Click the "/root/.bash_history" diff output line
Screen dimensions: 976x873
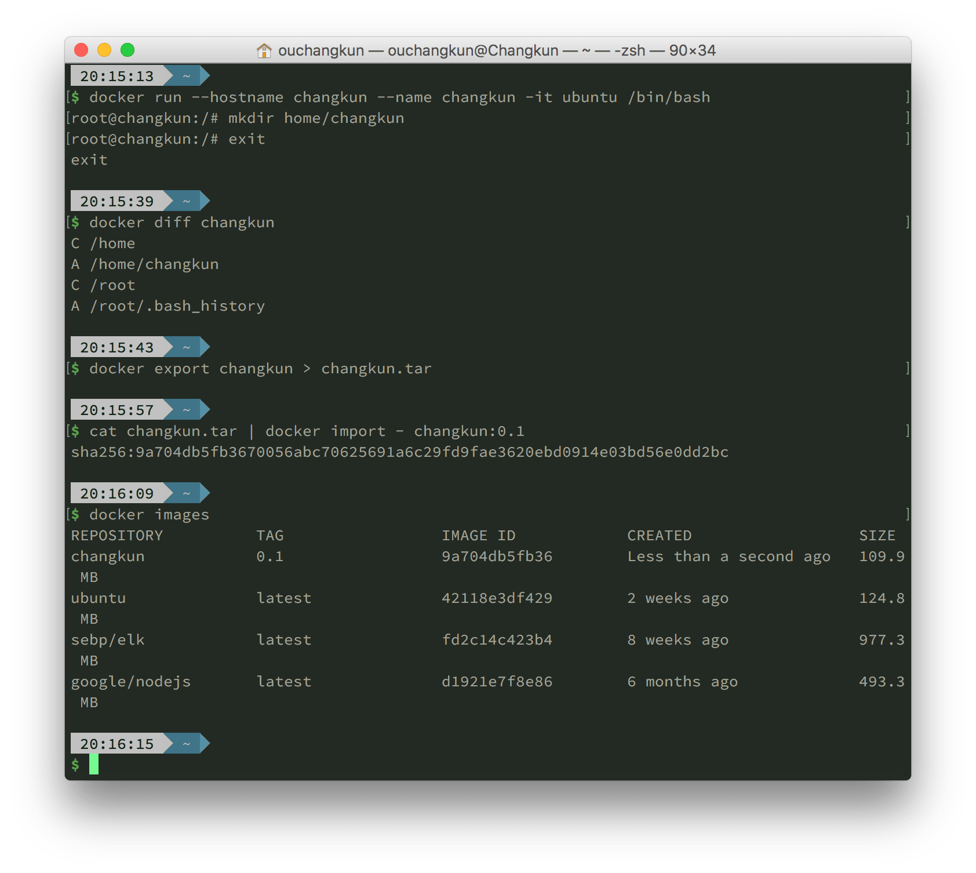[x=177, y=306]
